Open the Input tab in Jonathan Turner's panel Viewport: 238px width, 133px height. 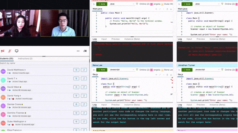click(189, 105)
